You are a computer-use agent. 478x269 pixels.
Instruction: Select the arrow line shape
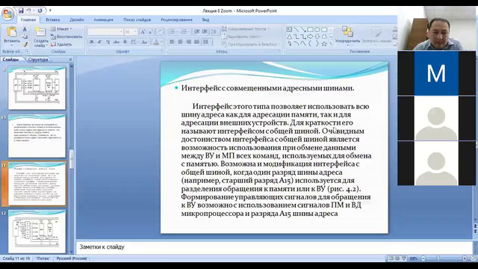303,30
